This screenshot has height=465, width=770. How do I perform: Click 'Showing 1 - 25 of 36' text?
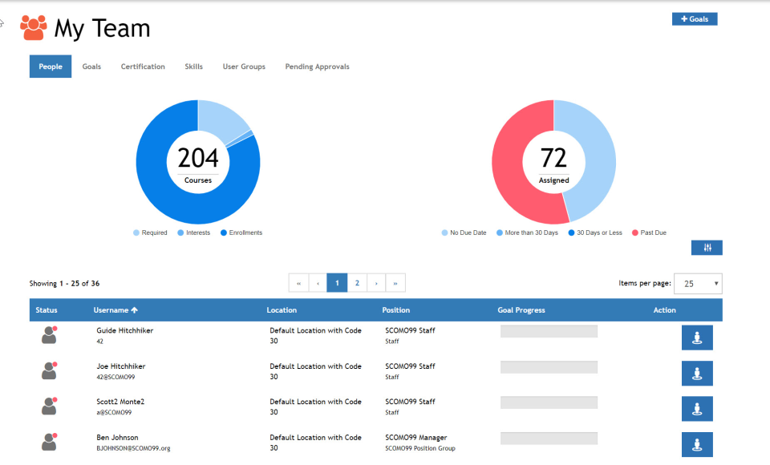[64, 283]
